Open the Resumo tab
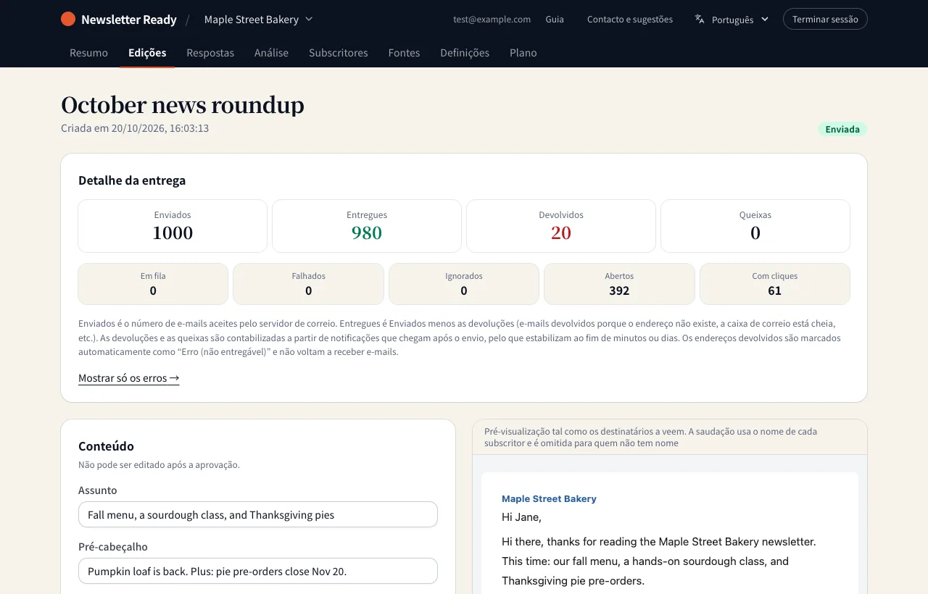 click(x=88, y=53)
